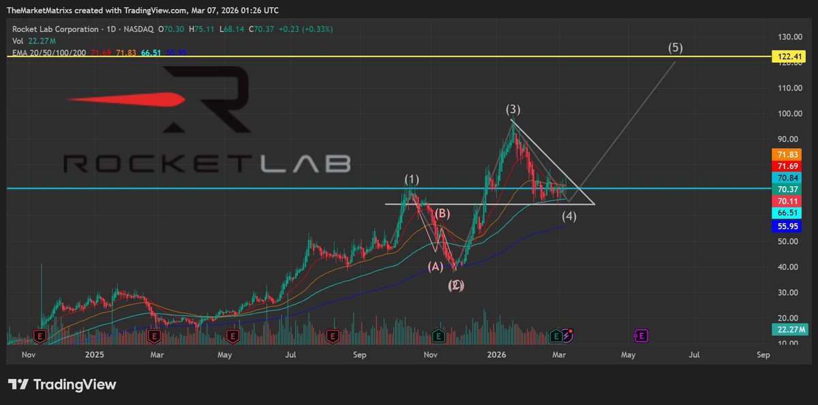Viewport: 818px width, 405px height.
Task: Click the blue 55.95 EMA value in legend
Action: 177,52
